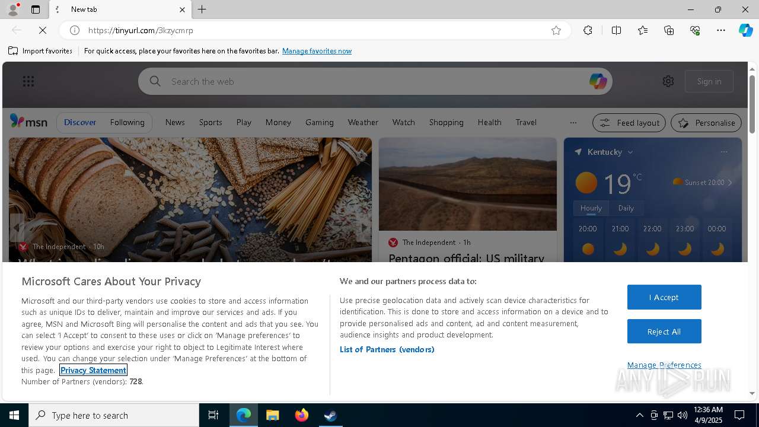This screenshot has height=427, width=759.
Task: Expand the Kentucky location dropdown
Action: coord(630,152)
